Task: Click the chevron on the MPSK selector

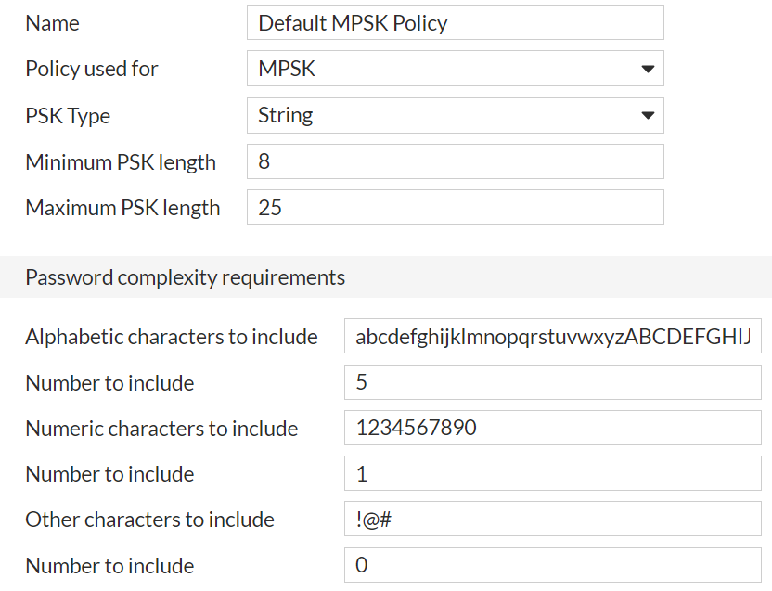Action: tap(650, 68)
